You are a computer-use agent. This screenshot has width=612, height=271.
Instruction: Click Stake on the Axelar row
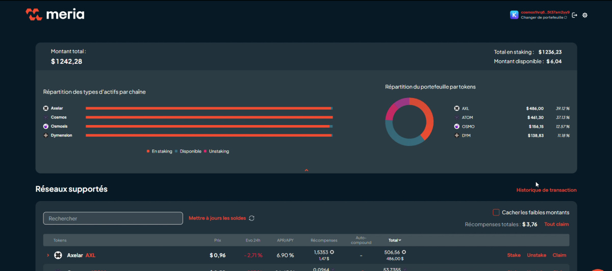click(514, 255)
